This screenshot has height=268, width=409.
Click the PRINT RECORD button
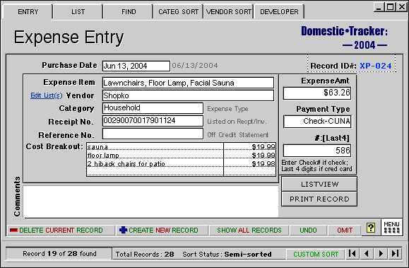[x=319, y=199]
